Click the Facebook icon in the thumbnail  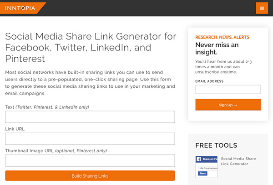[199, 159]
